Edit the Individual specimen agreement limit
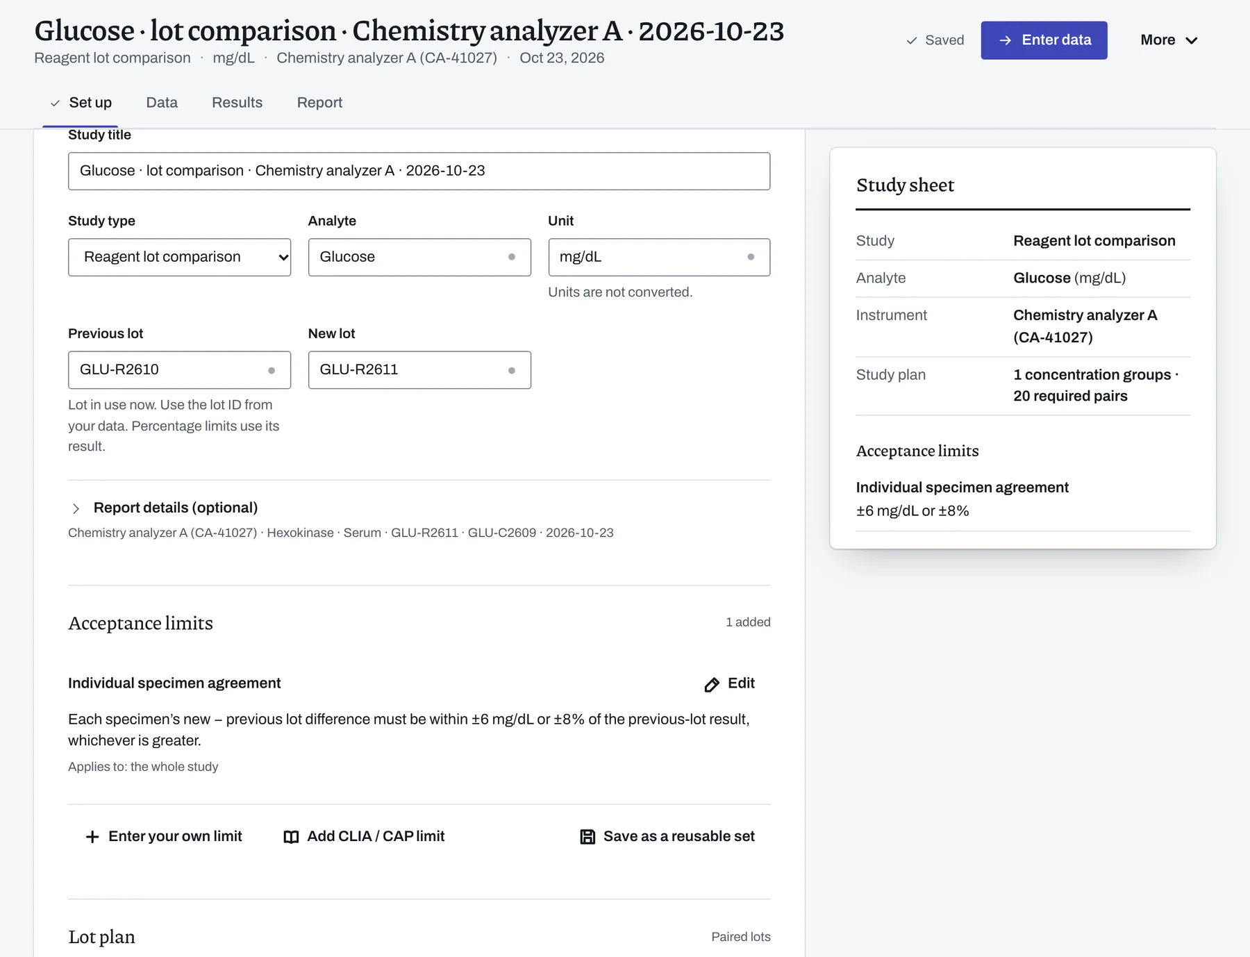 click(x=729, y=683)
